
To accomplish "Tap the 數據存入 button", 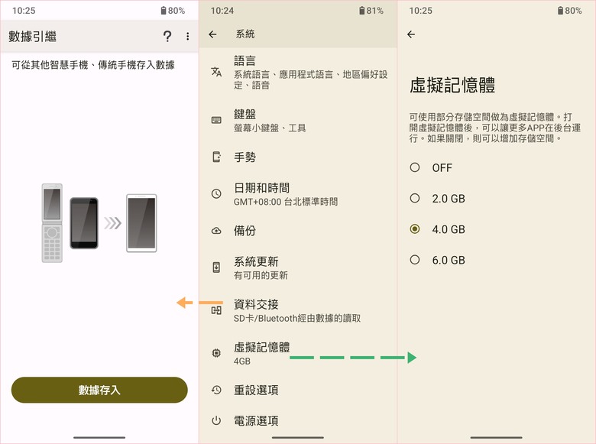I will point(99,390).
